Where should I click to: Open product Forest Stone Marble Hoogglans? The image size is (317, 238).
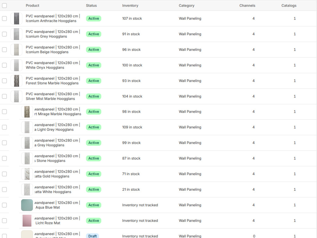[53, 81]
